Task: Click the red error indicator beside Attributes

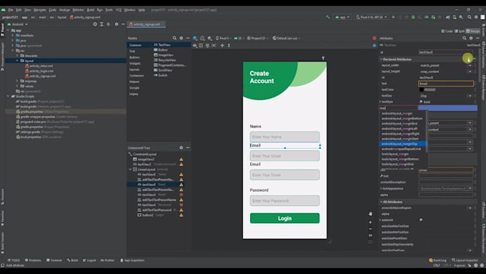Action: (x=375, y=38)
